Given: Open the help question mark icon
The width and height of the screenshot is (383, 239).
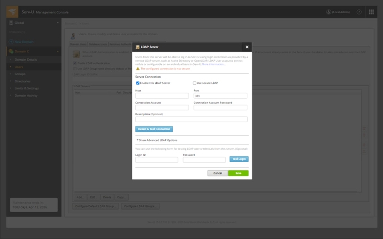Looking at the screenshot, I should [359, 12].
